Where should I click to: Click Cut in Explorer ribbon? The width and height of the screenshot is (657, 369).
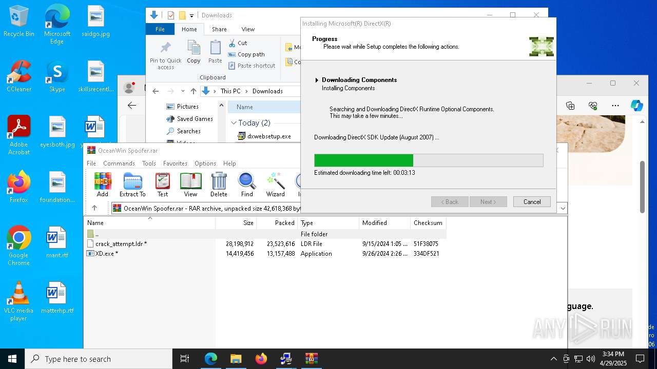[x=238, y=43]
